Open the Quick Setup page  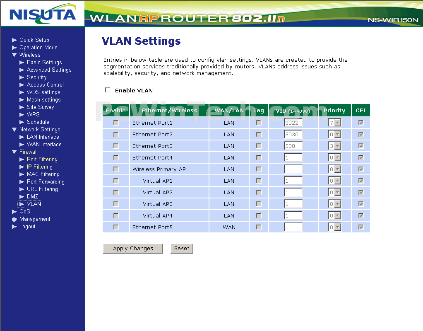point(34,40)
